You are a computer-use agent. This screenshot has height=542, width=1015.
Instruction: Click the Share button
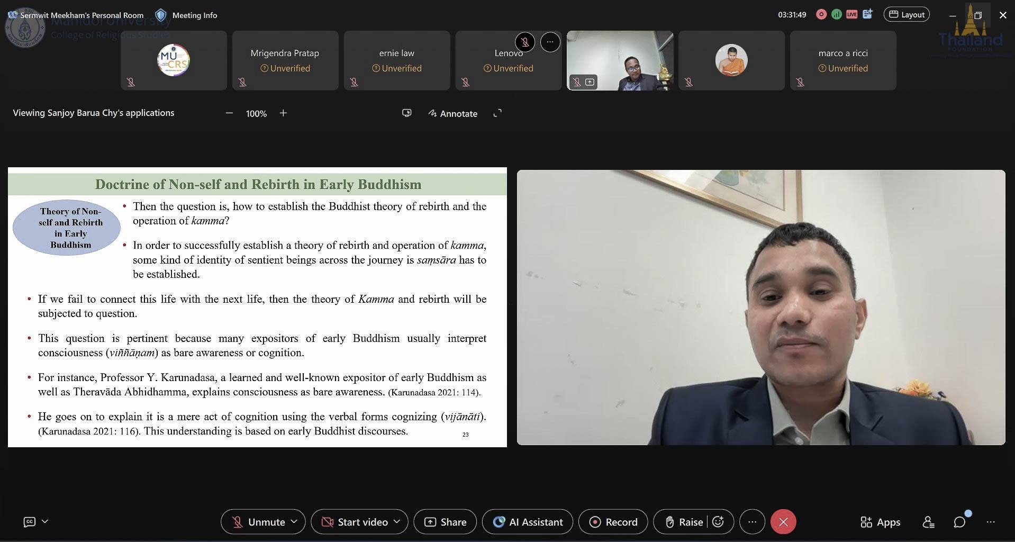[445, 522]
